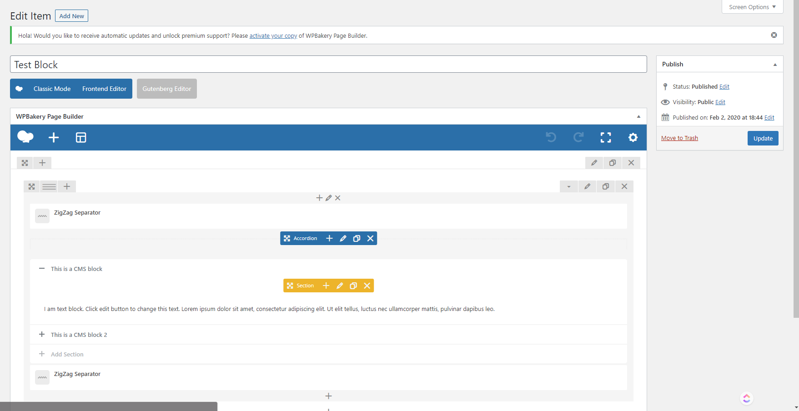Delete the inner row

point(624,186)
